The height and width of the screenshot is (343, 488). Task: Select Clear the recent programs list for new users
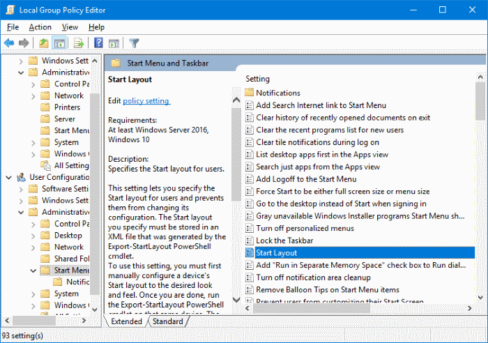330,130
